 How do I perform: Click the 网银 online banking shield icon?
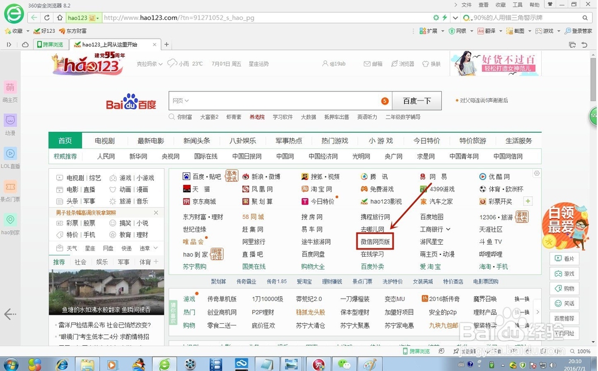451,31
